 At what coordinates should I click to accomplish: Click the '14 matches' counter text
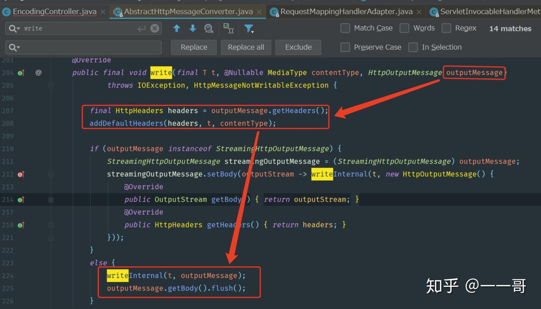(510, 29)
